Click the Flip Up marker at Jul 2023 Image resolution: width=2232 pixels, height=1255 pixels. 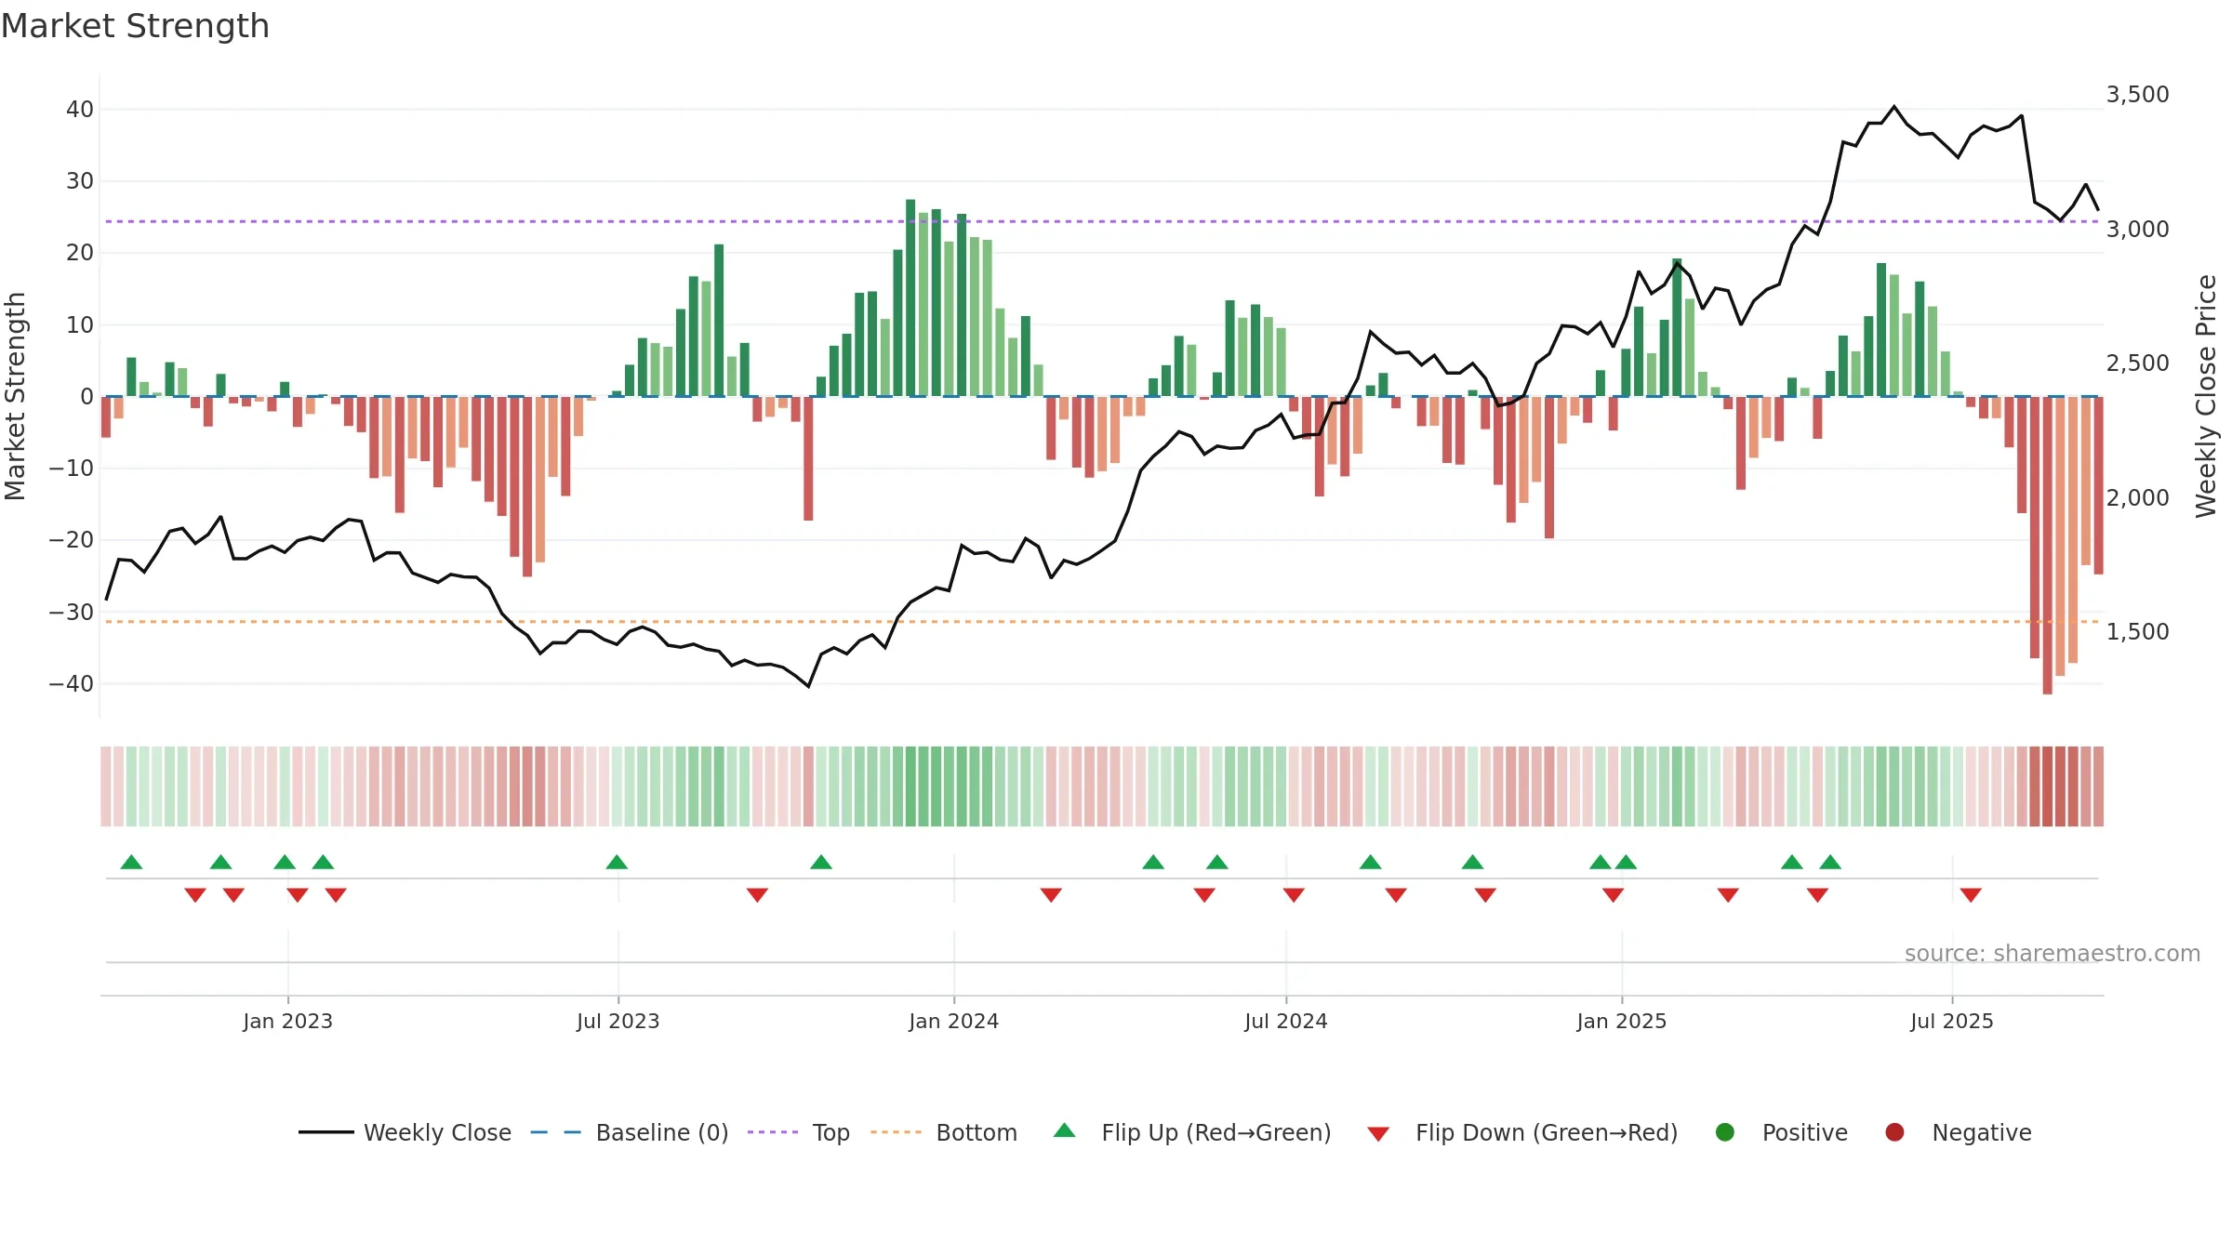coord(617,862)
